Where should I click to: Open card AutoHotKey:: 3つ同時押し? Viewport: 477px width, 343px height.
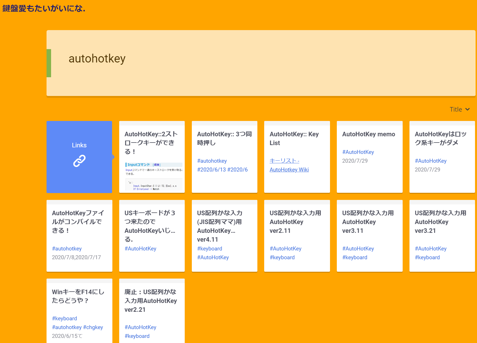224,157
